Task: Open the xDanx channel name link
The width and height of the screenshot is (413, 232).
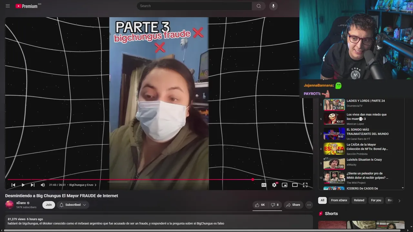Action: tap(21, 203)
